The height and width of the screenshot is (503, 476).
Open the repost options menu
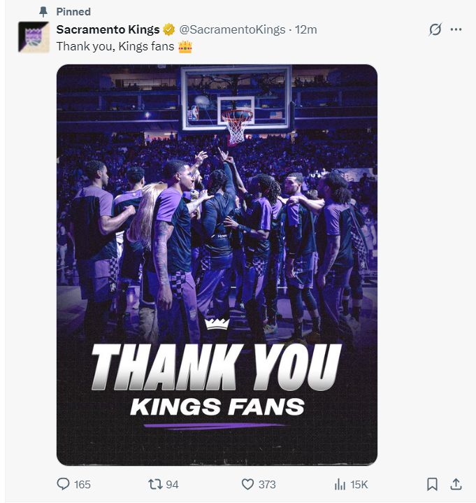[x=154, y=484]
